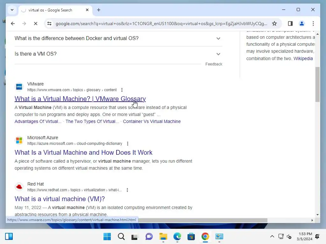Click the VMware favicon icon

point(19,87)
